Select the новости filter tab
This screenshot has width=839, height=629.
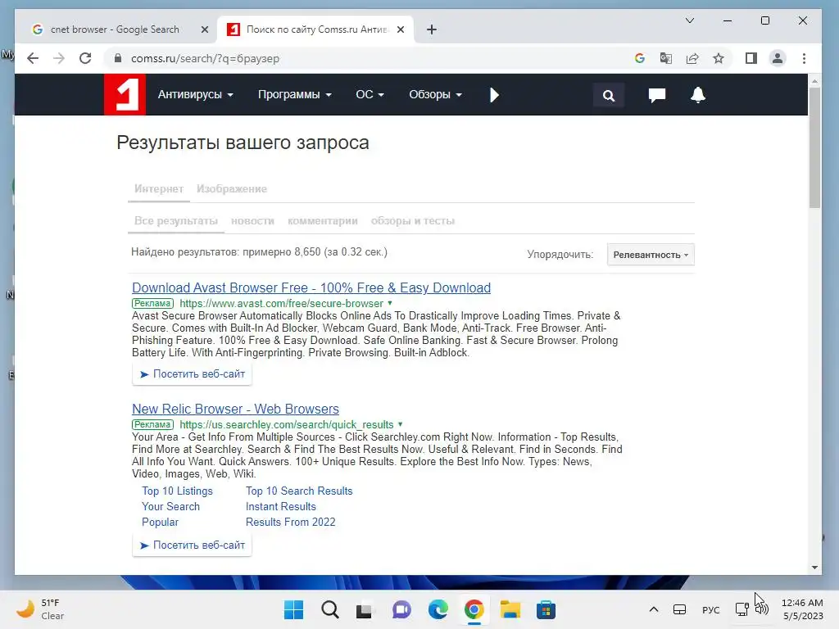coord(252,221)
